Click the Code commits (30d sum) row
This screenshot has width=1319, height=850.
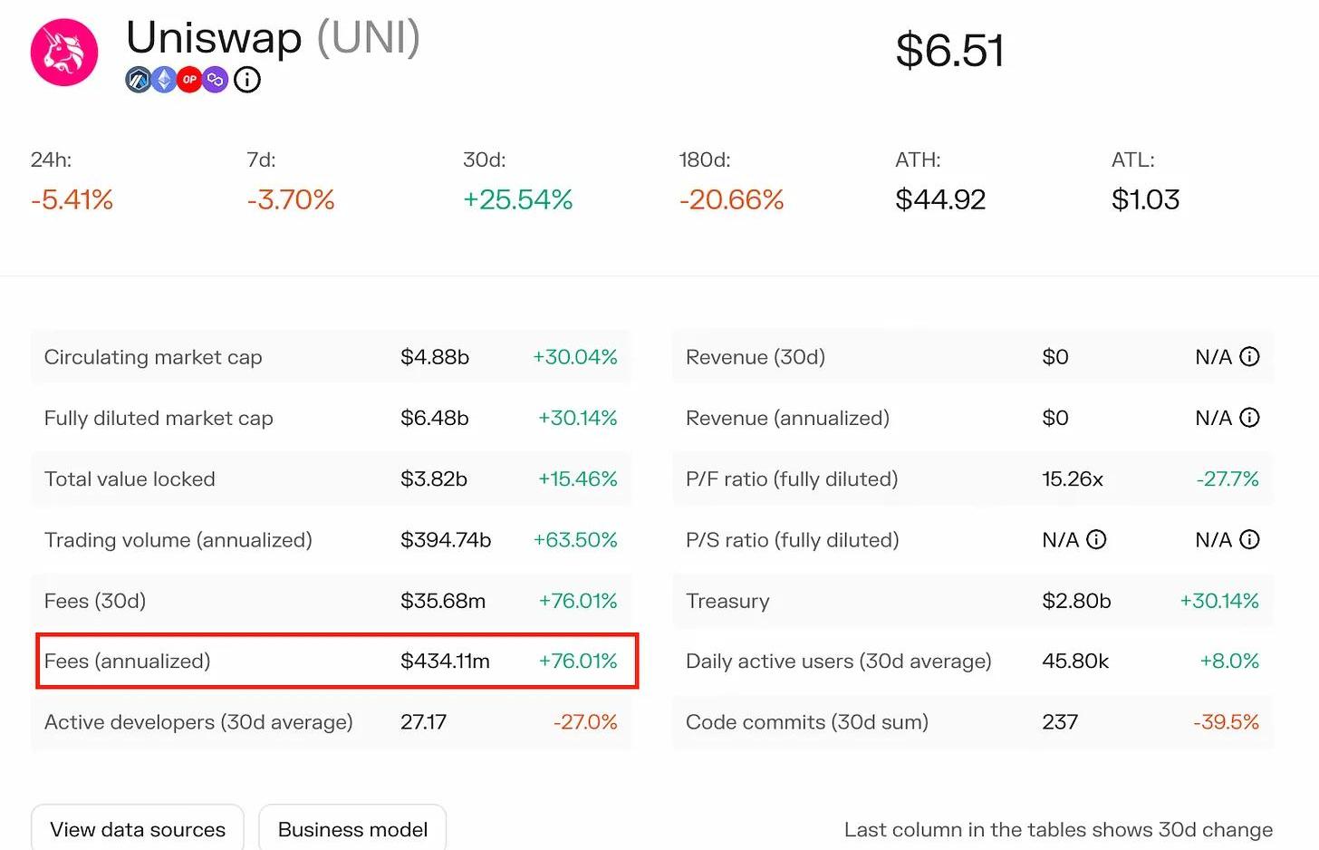tap(972, 722)
